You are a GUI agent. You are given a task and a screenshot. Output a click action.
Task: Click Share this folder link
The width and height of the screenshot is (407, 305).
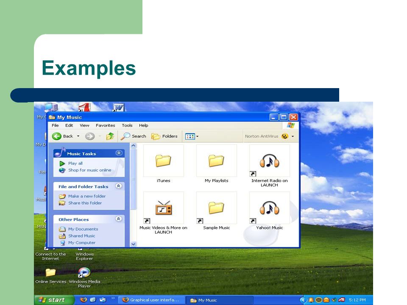[x=85, y=203]
